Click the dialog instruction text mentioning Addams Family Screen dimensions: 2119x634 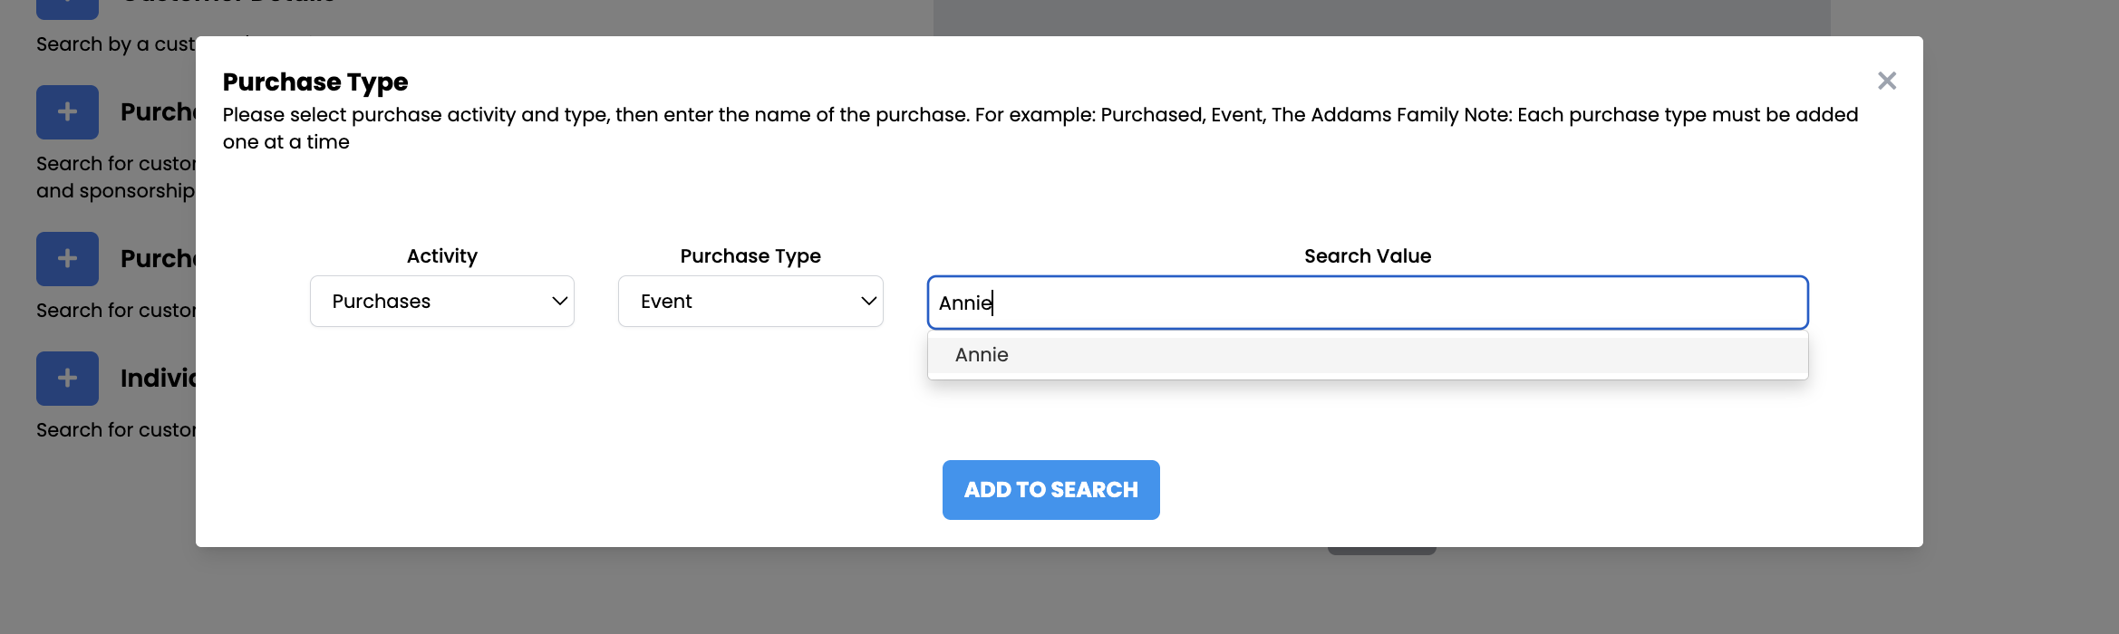[1040, 129]
